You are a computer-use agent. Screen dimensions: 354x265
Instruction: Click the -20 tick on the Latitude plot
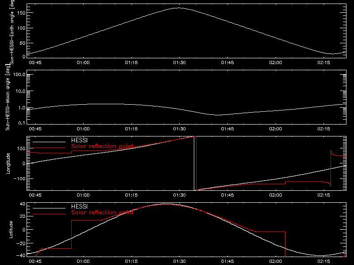click(x=21, y=243)
